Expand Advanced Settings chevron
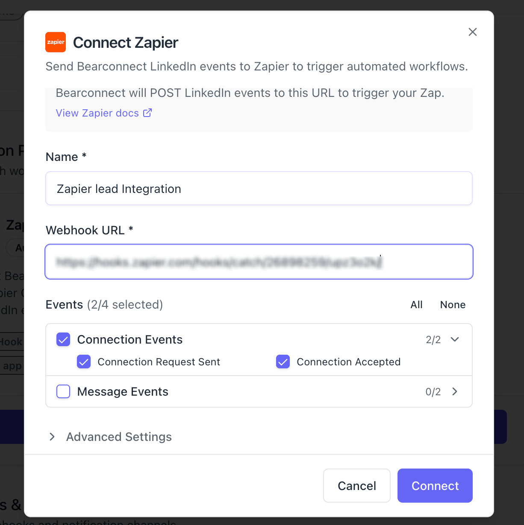The height and width of the screenshot is (525, 524). (x=52, y=437)
